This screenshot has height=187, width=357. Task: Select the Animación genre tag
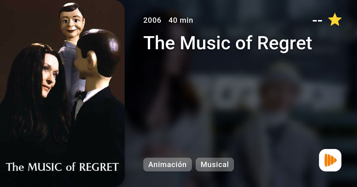(167, 165)
